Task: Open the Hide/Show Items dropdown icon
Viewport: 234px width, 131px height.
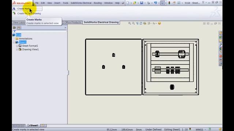Action: 154,23
